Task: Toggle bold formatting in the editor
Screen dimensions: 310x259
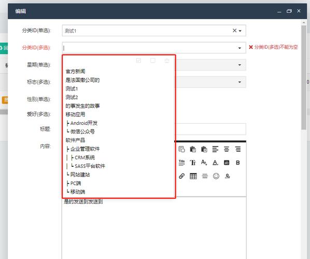Action: click(238, 163)
